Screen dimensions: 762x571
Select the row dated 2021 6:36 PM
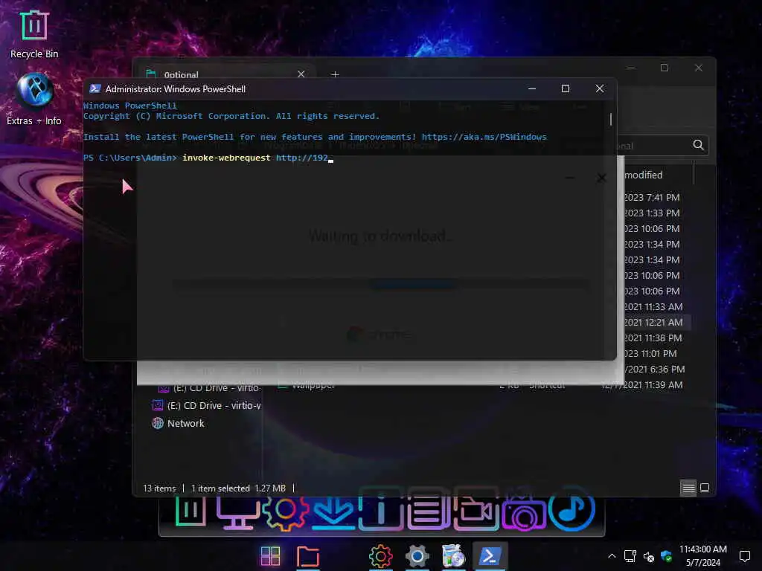pyautogui.click(x=655, y=370)
